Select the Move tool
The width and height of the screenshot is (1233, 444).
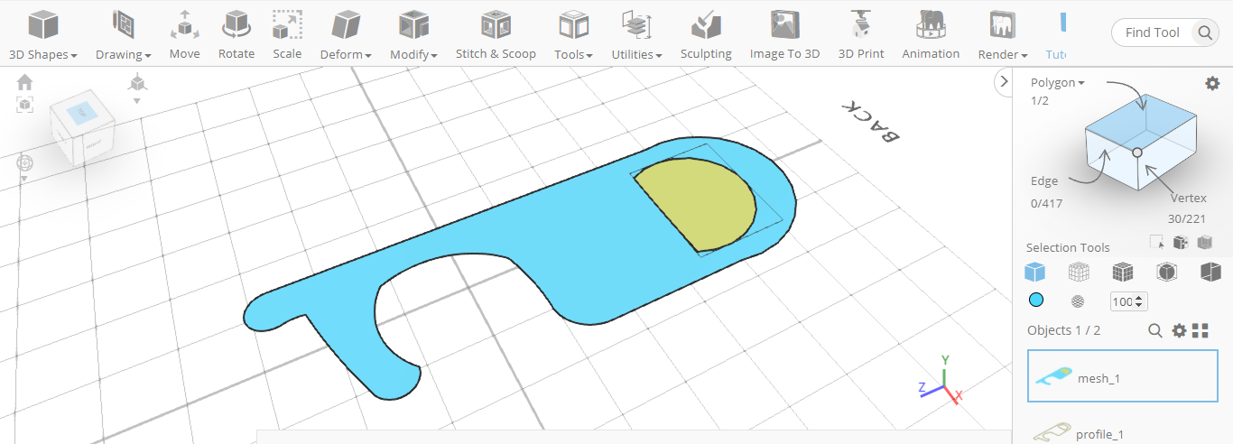tap(184, 34)
